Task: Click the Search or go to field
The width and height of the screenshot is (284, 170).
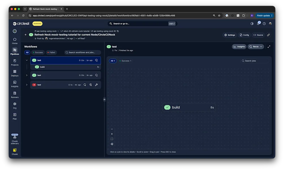Action: tap(142, 24)
